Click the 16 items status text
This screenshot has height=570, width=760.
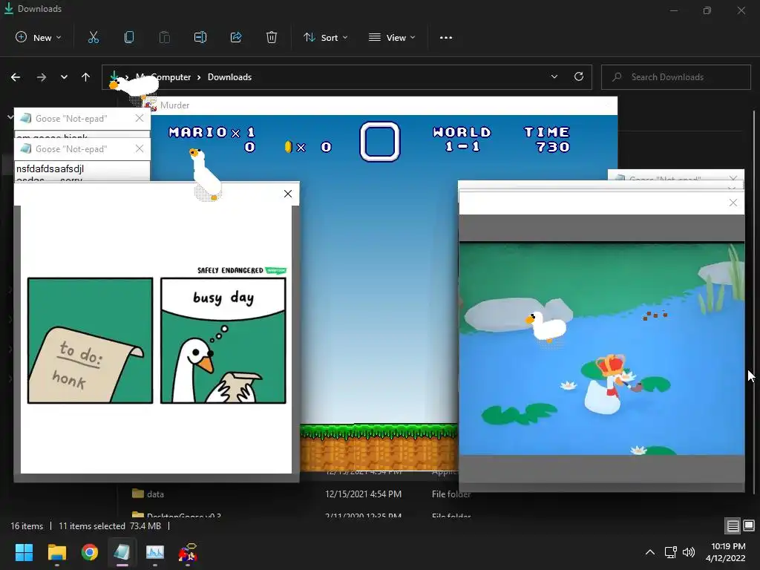point(27,526)
